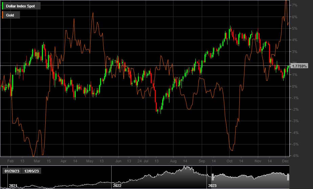Click the 01/20/23 start date field
Viewport: 313px width, 189px height.
tap(12, 171)
